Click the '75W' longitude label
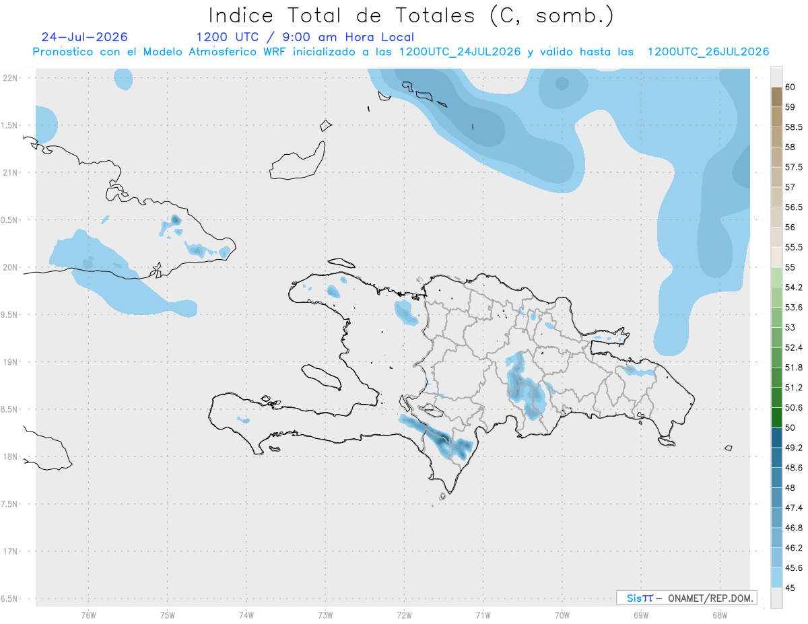The image size is (808, 624). pyautogui.click(x=168, y=615)
